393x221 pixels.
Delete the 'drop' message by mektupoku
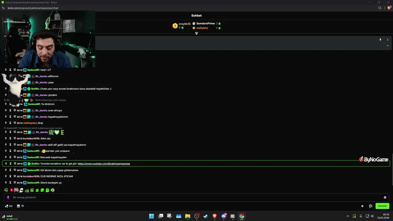tap(6, 123)
